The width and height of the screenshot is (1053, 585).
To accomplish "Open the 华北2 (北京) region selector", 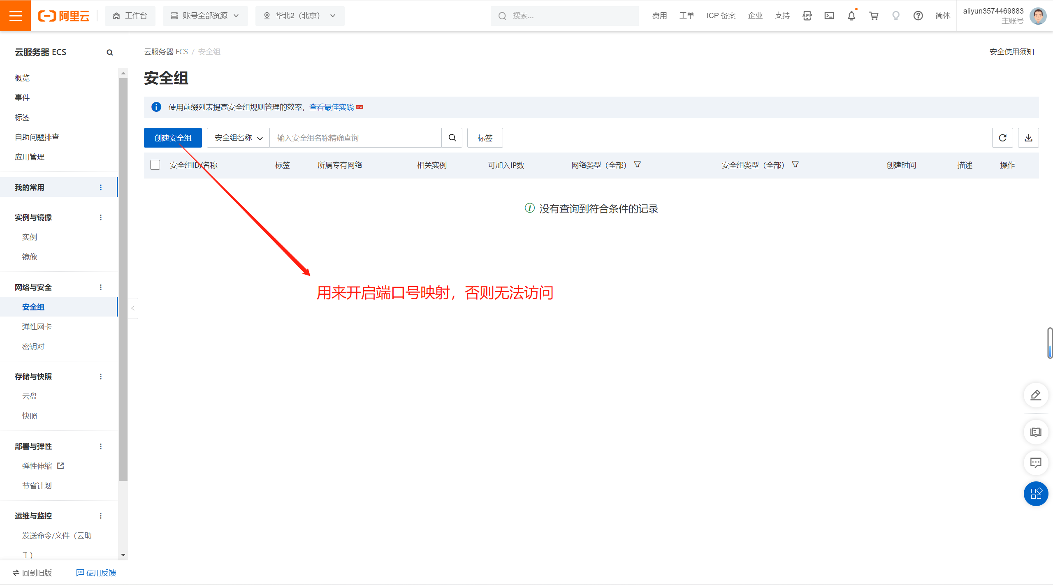I will [300, 16].
